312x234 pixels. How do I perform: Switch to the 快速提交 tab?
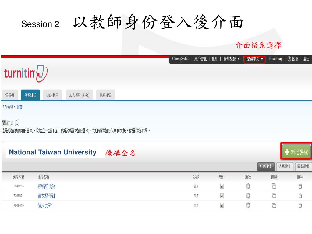(x=105, y=95)
